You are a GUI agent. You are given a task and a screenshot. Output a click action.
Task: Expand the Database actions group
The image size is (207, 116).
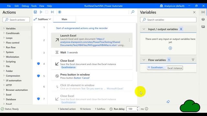4,99
